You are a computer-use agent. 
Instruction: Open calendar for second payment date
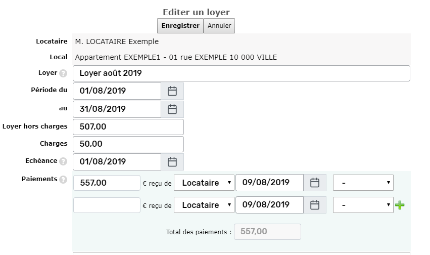315,205
